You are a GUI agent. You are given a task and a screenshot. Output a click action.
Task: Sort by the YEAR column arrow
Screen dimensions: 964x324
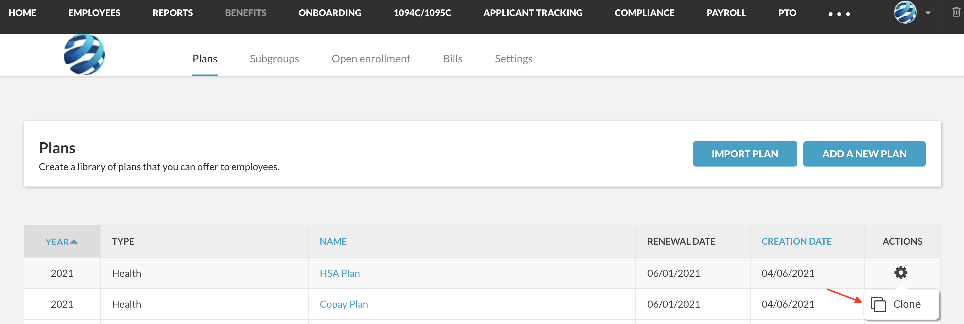coord(74,241)
